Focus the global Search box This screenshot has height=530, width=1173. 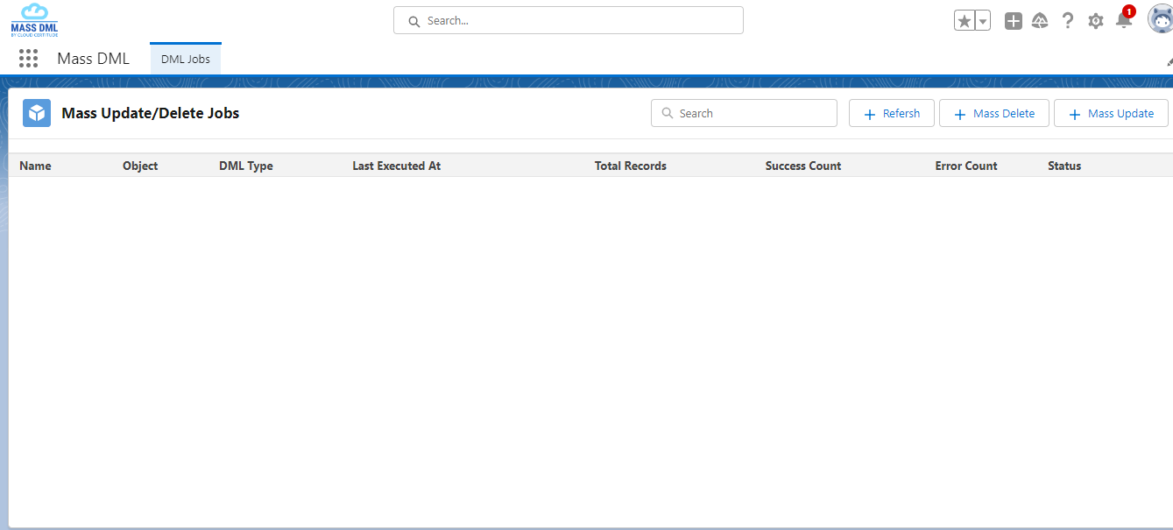[x=569, y=20]
